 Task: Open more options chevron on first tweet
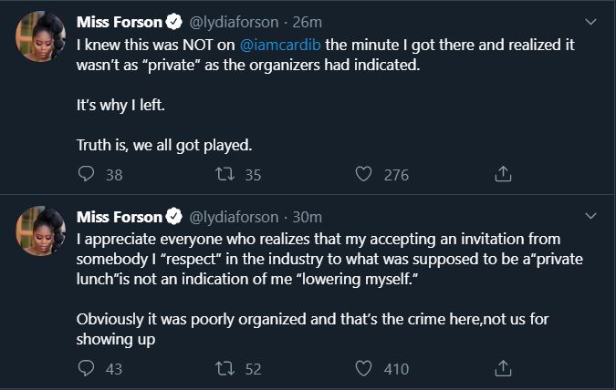pyautogui.click(x=590, y=21)
